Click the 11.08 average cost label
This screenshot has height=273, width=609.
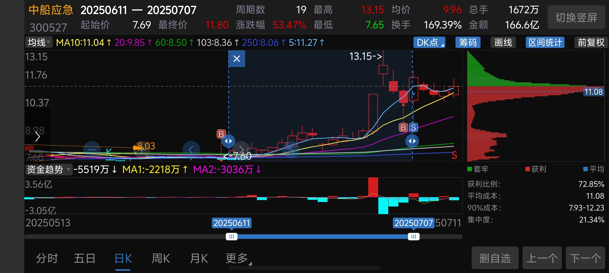click(594, 92)
